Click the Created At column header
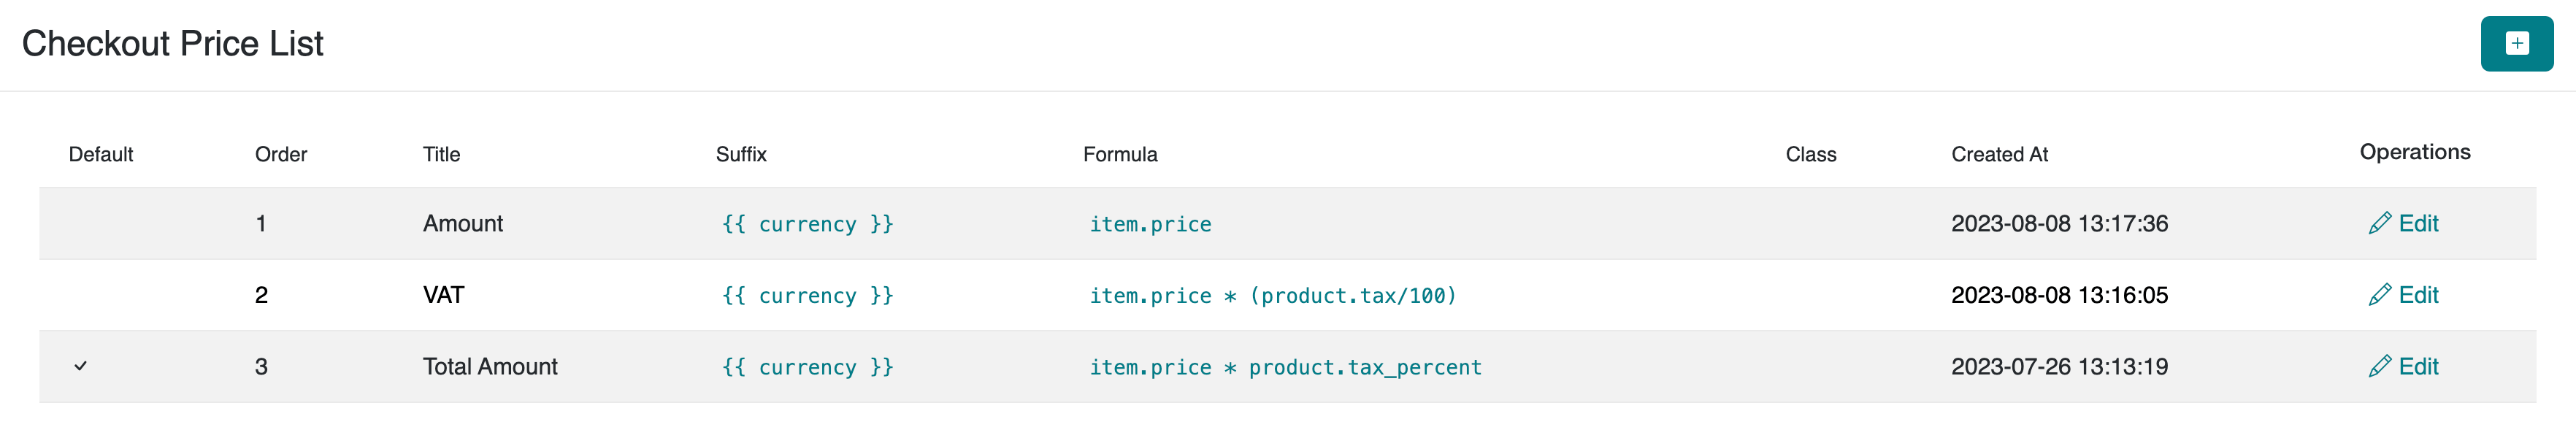 pos(1999,155)
